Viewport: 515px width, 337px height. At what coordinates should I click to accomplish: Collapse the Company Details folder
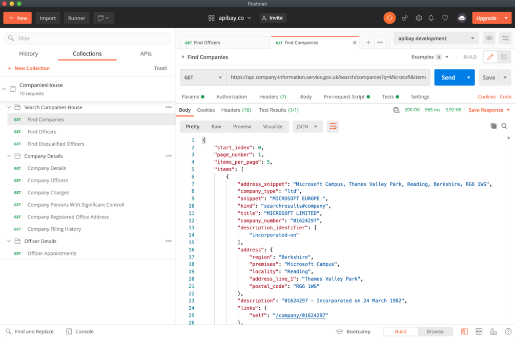(9, 156)
